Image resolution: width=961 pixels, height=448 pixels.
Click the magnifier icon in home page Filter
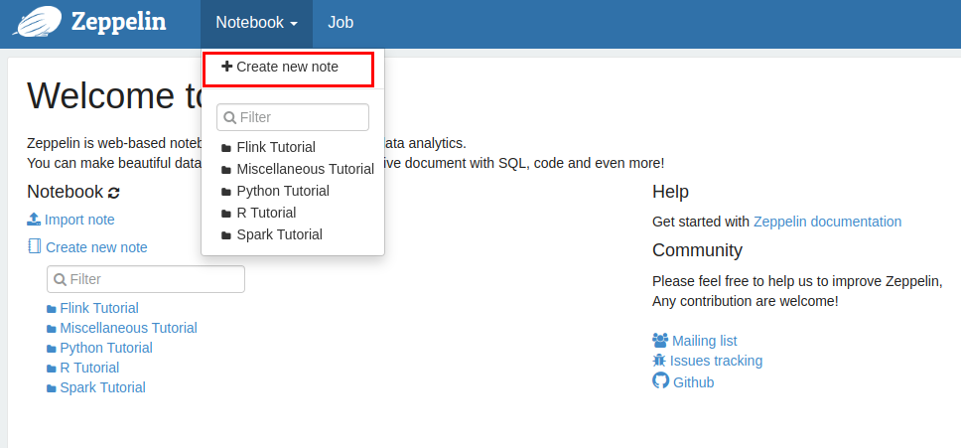60,279
